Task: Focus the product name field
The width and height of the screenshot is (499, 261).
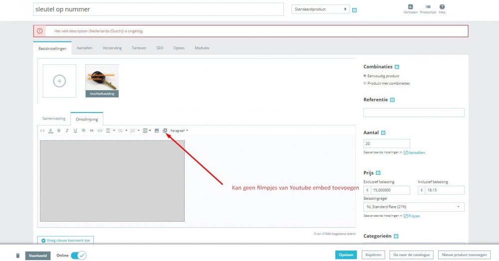Action: 159,9
